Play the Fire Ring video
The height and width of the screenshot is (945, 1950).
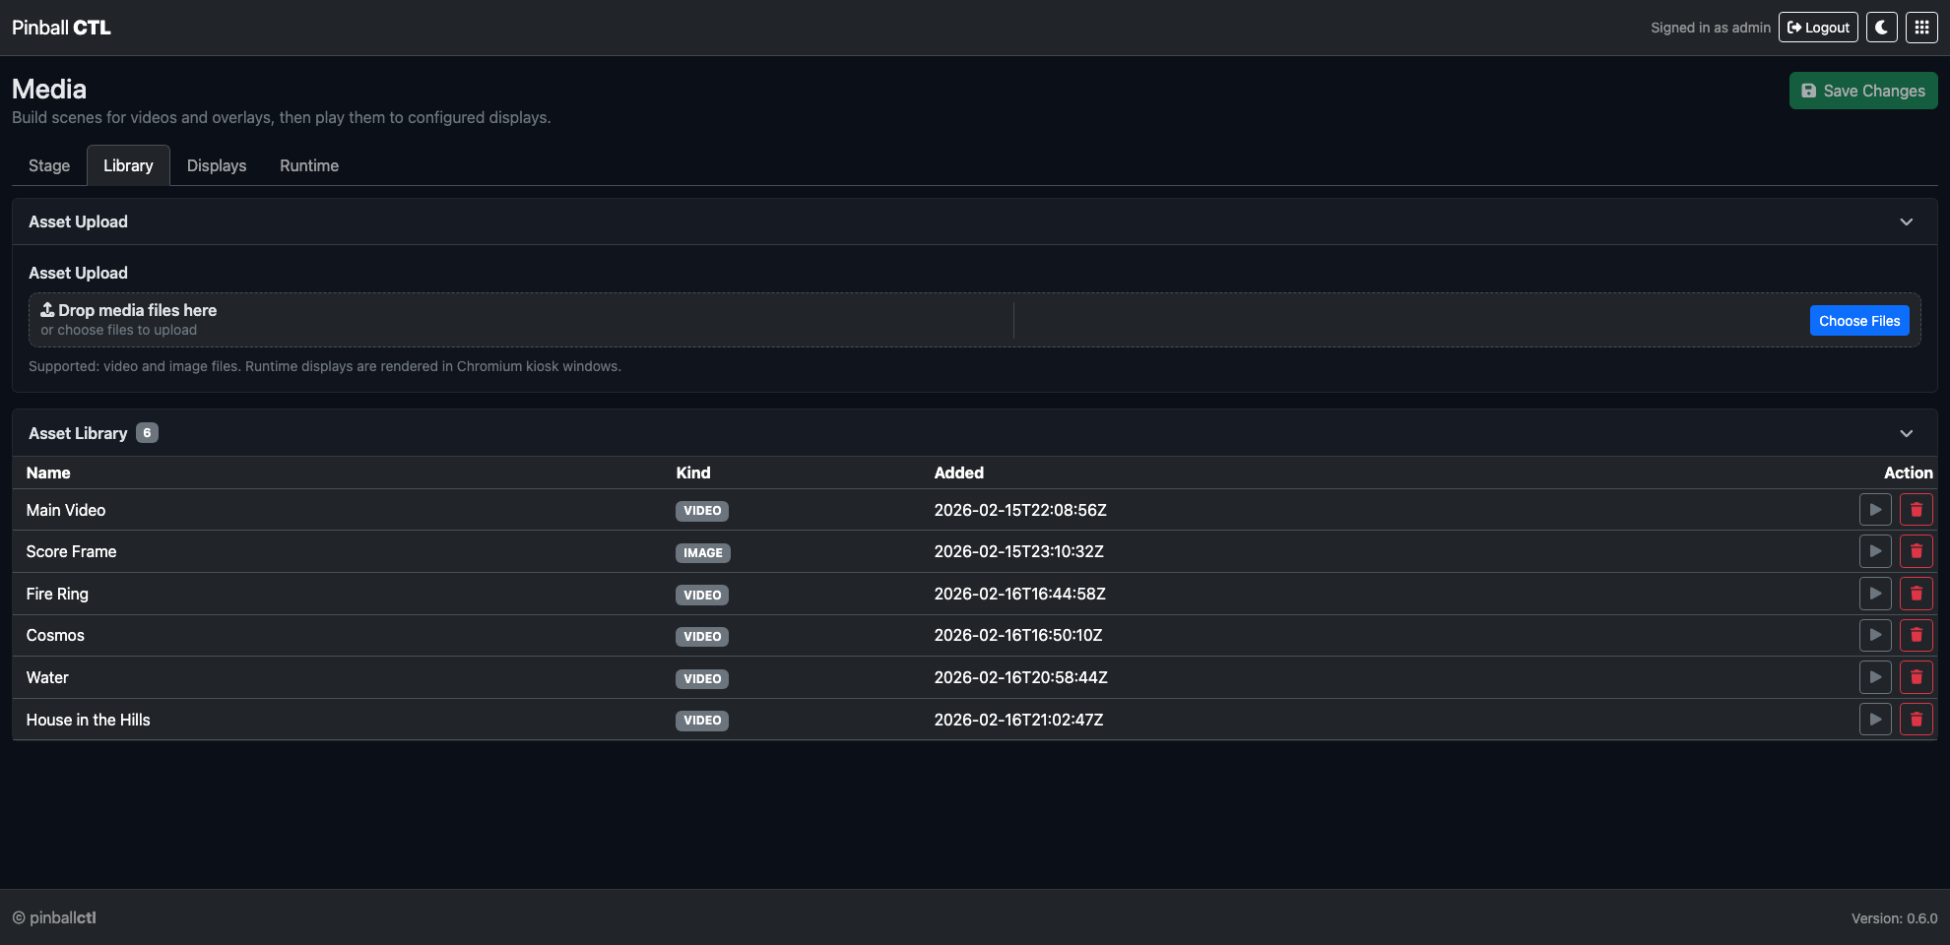click(x=1875, y=593)
